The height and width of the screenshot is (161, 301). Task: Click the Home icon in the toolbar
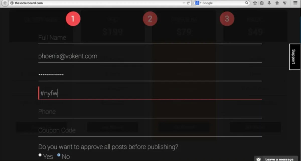click(277, 3)
